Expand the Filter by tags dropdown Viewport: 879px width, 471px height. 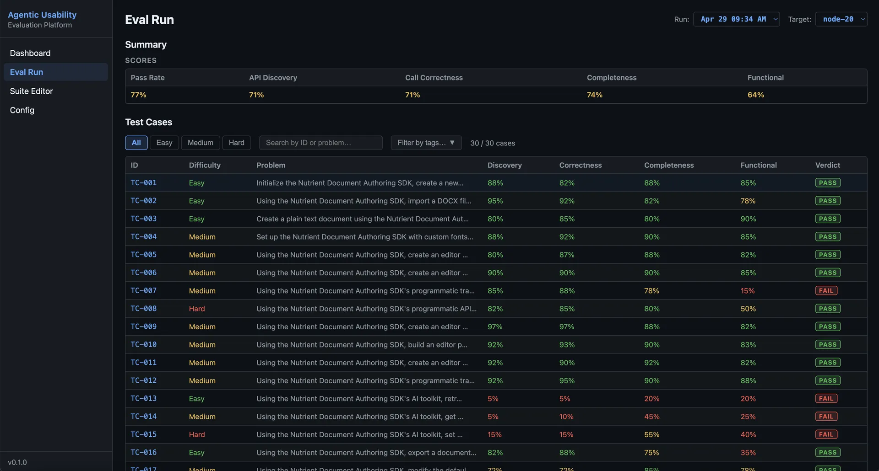pos(426,143)
